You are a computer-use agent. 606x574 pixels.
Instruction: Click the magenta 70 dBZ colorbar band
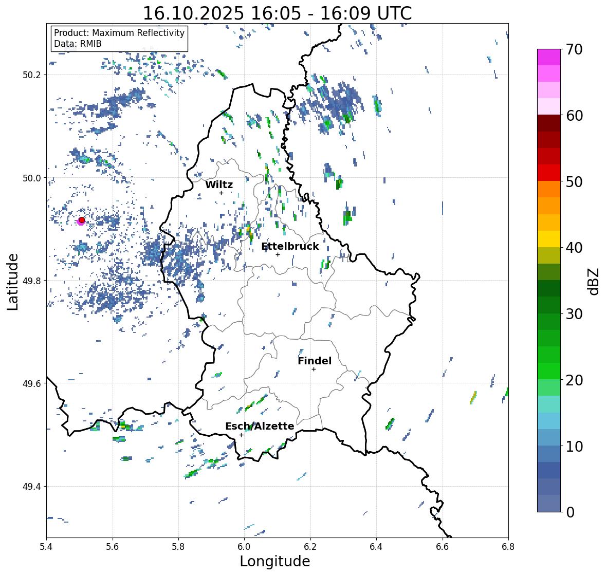click(x=549, y=57)
